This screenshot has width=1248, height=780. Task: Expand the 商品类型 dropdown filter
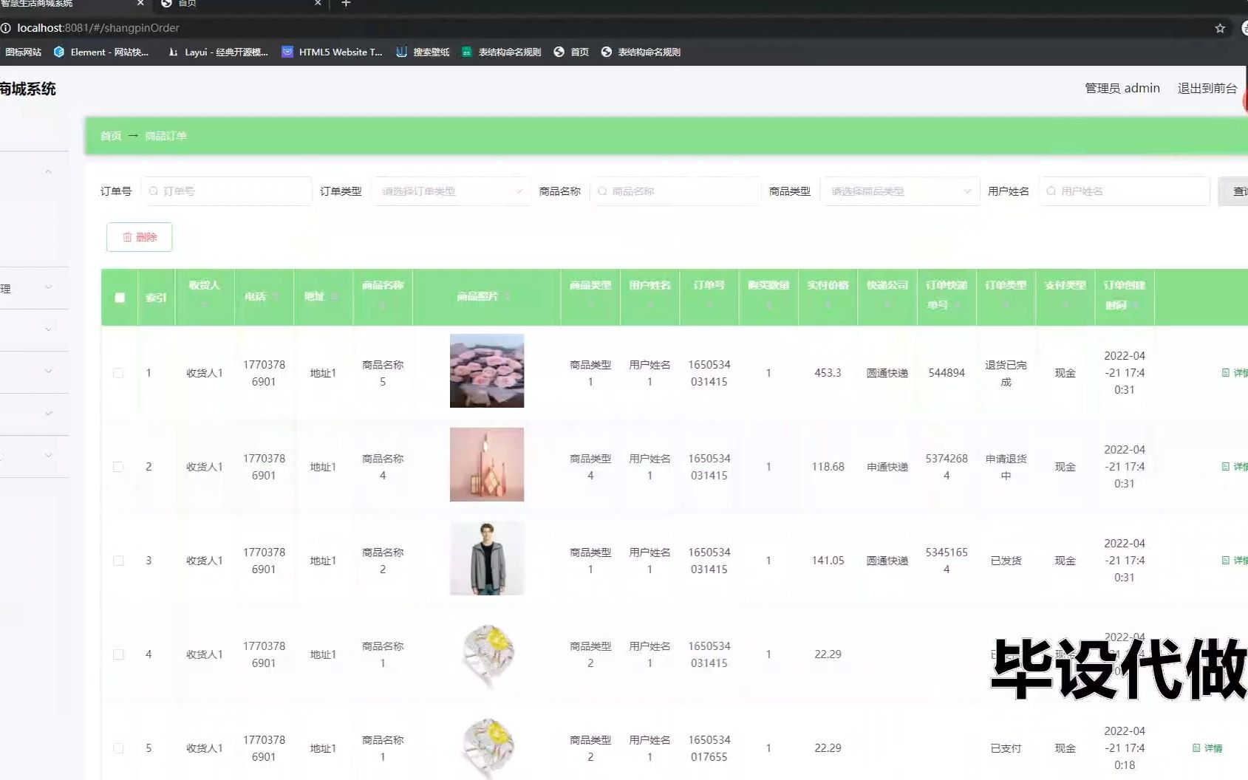coord(899,191)
